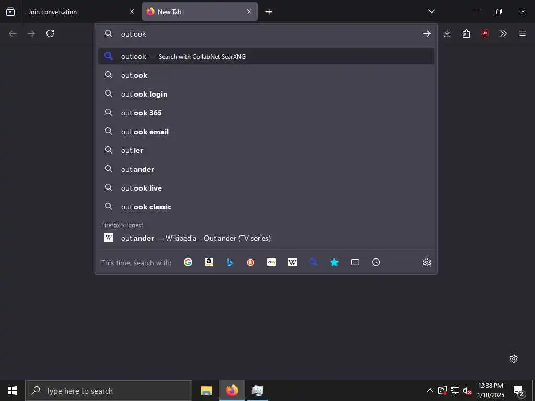Image resolution: width=535 pixels, height=401 pixels.
Task: Open the muted volume tray icon
Action: click(467, 391)
